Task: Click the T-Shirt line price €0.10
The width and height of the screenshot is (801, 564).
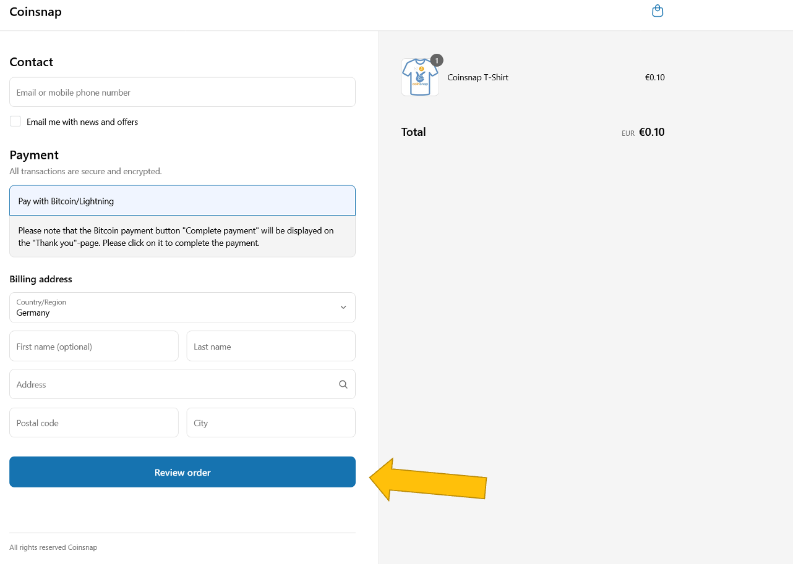Action: 654,77
